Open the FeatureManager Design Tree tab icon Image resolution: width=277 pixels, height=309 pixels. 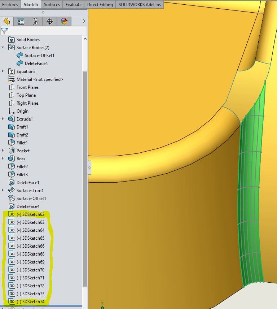[6, 21]
